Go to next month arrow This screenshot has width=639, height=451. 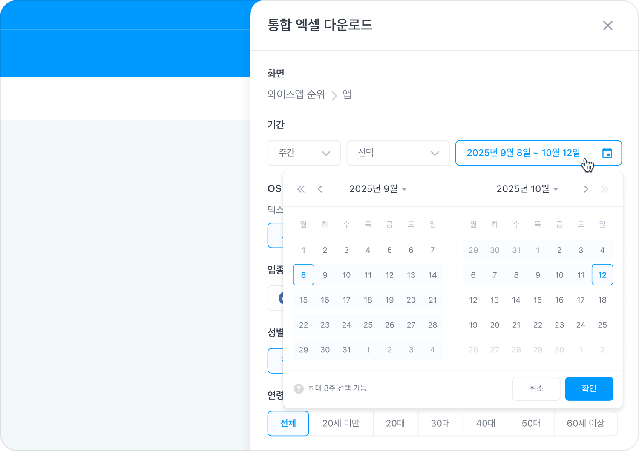pos(586,189)
